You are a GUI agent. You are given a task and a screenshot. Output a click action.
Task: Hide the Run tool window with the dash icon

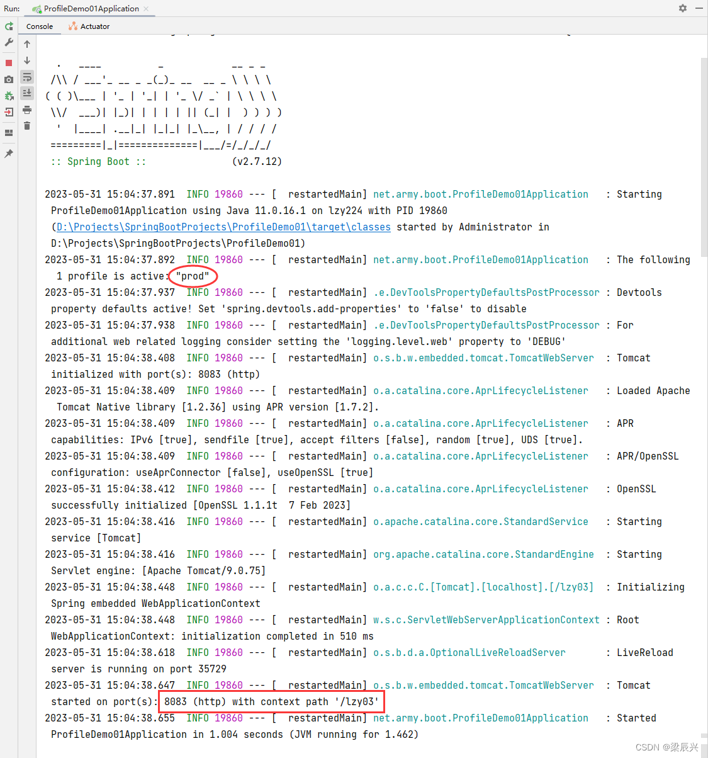pos(699,8)
